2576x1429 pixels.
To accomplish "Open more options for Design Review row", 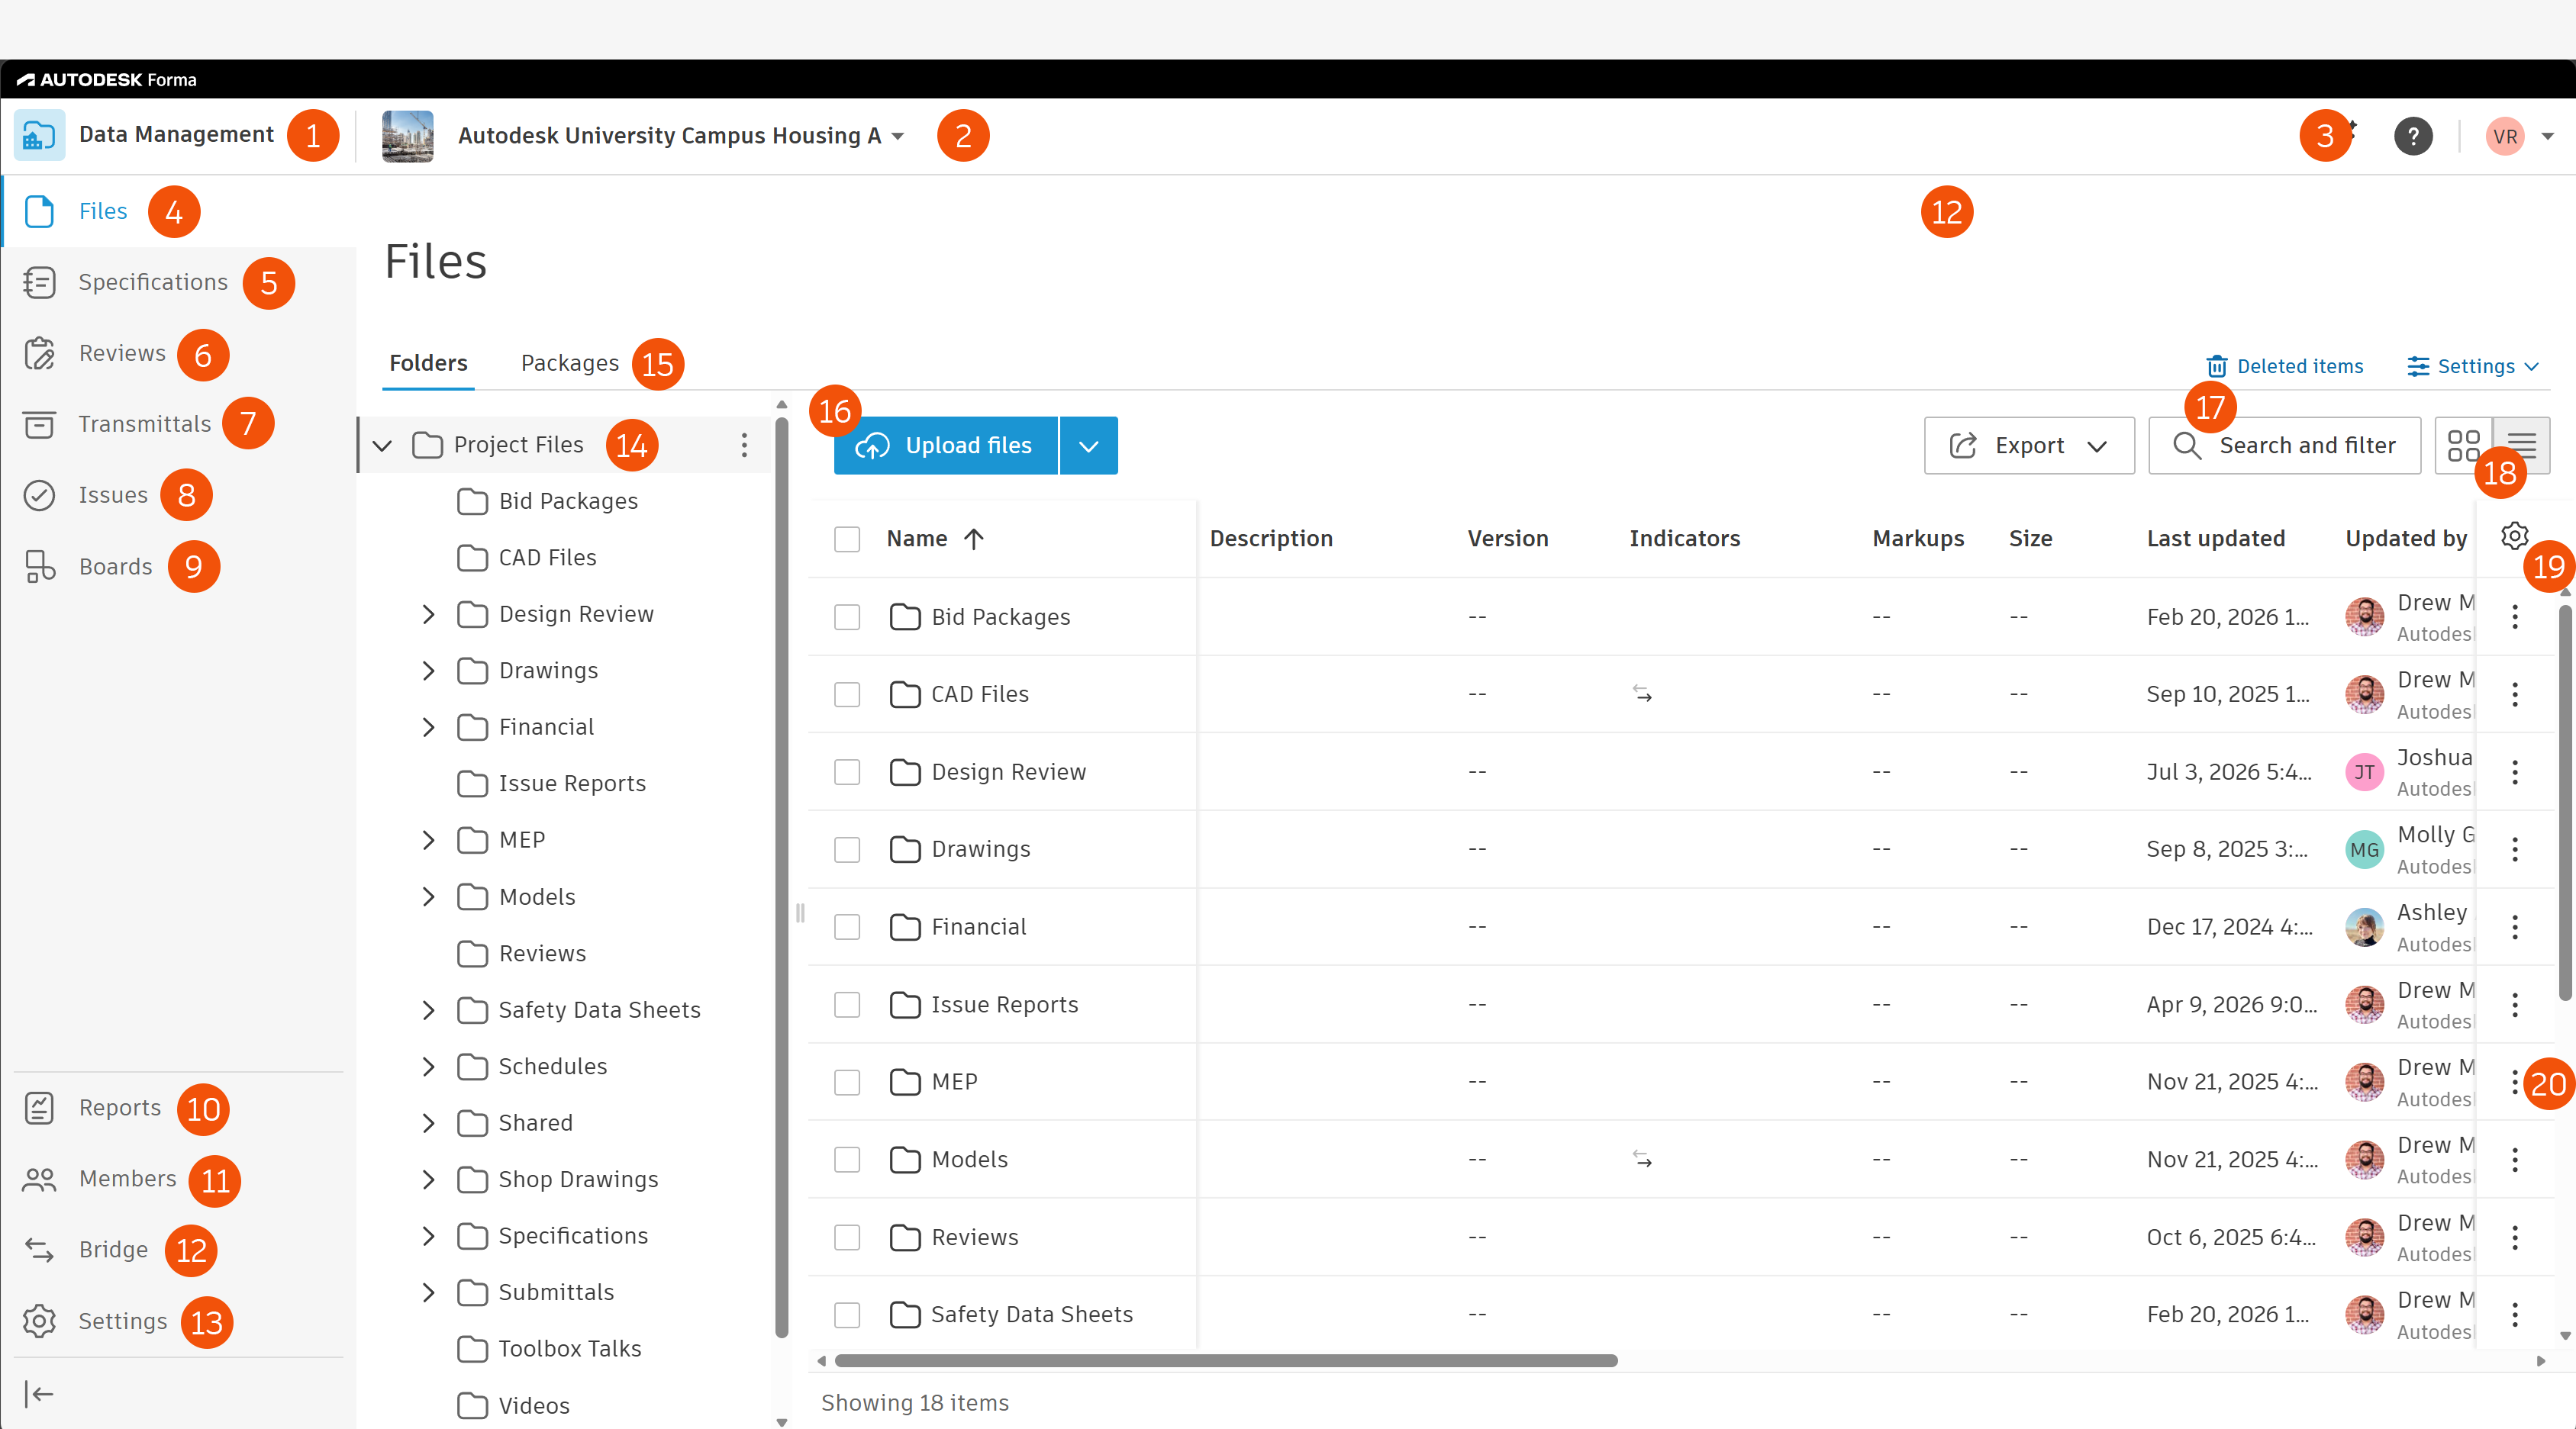I will coord(2515,772).
